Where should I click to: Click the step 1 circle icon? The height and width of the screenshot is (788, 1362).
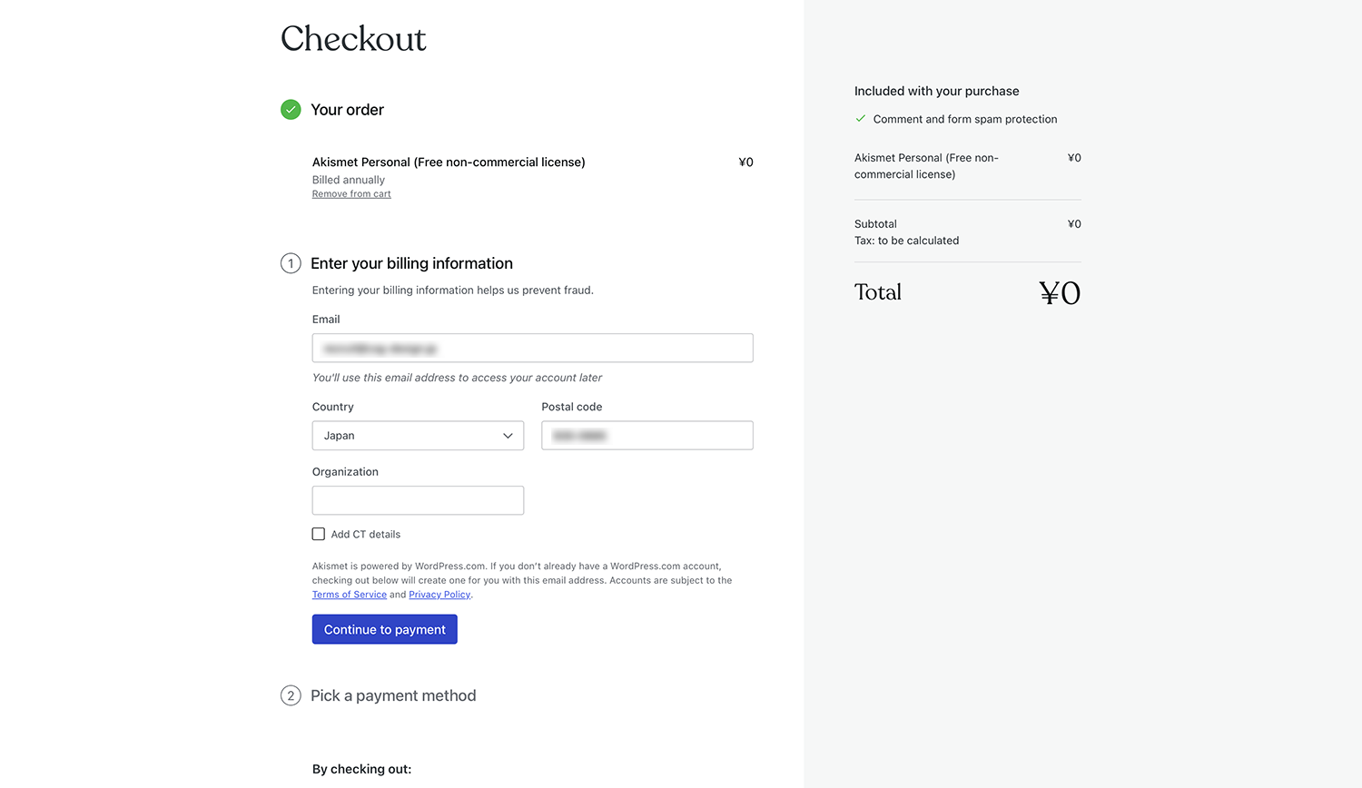point(291,264)
